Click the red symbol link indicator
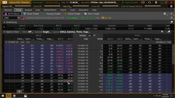Image resolution: width=175 pixels, height=98 pixels. tap(22, 18)
